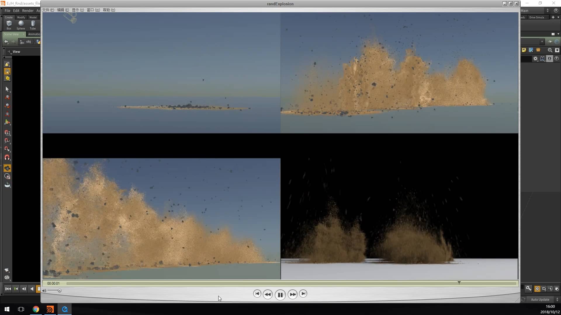The width and height of the screenshot is (561, 315).
Task: Open the 显示 menu in player window
Action: 78,10
